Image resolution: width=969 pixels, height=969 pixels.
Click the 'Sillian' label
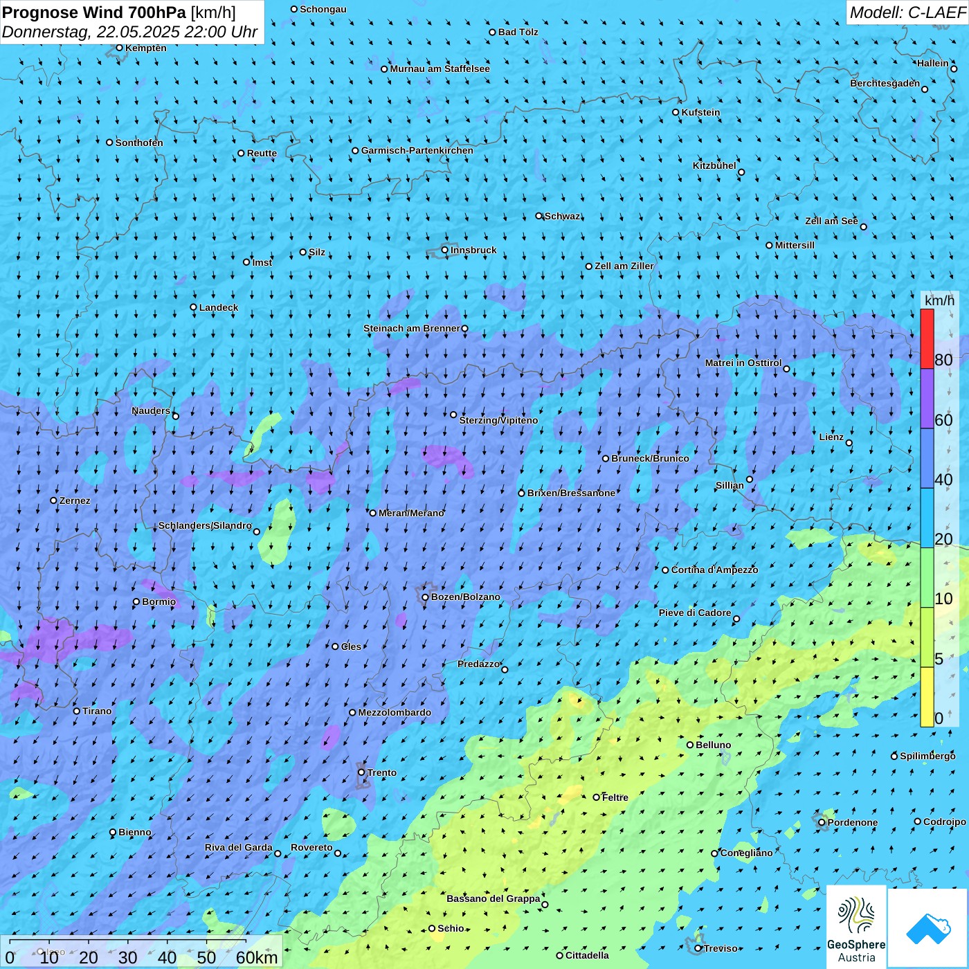(730, 485)
